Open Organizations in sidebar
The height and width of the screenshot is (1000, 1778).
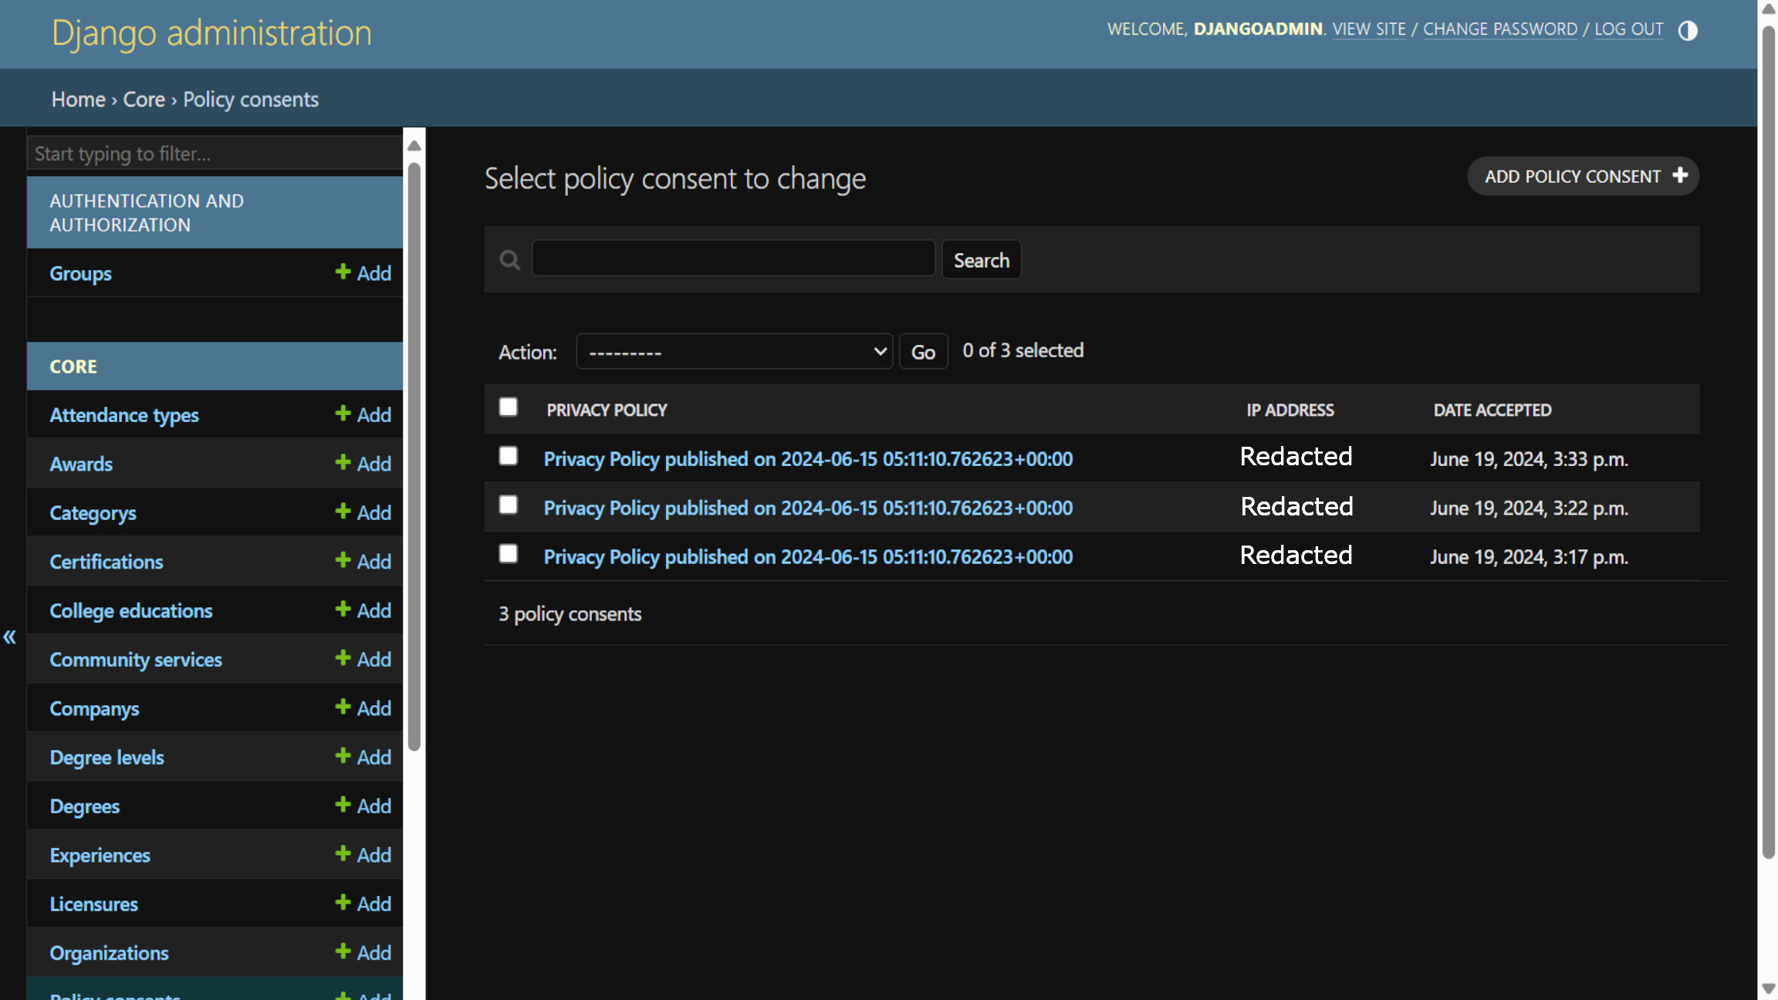click(x=109, y=954)
